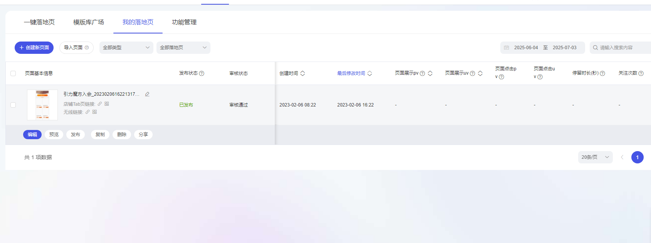This screenshot has height=243, width=651.
Task: Copy the 店铺Tab页链接 link icon
Action: pos(100,104)
